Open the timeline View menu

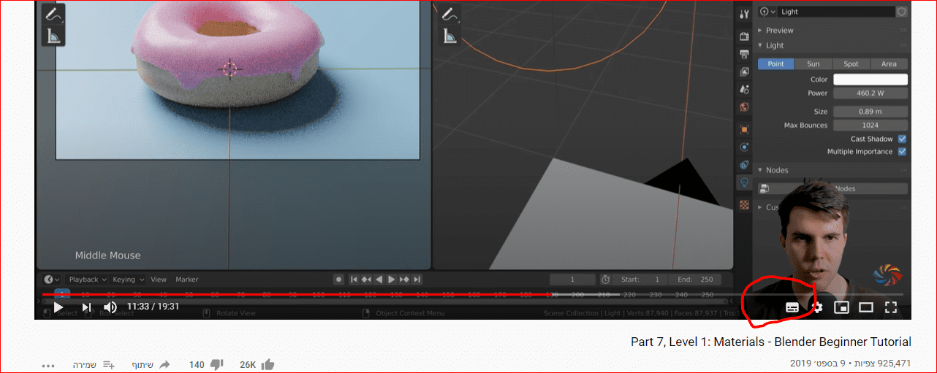[x=159, y=280]
